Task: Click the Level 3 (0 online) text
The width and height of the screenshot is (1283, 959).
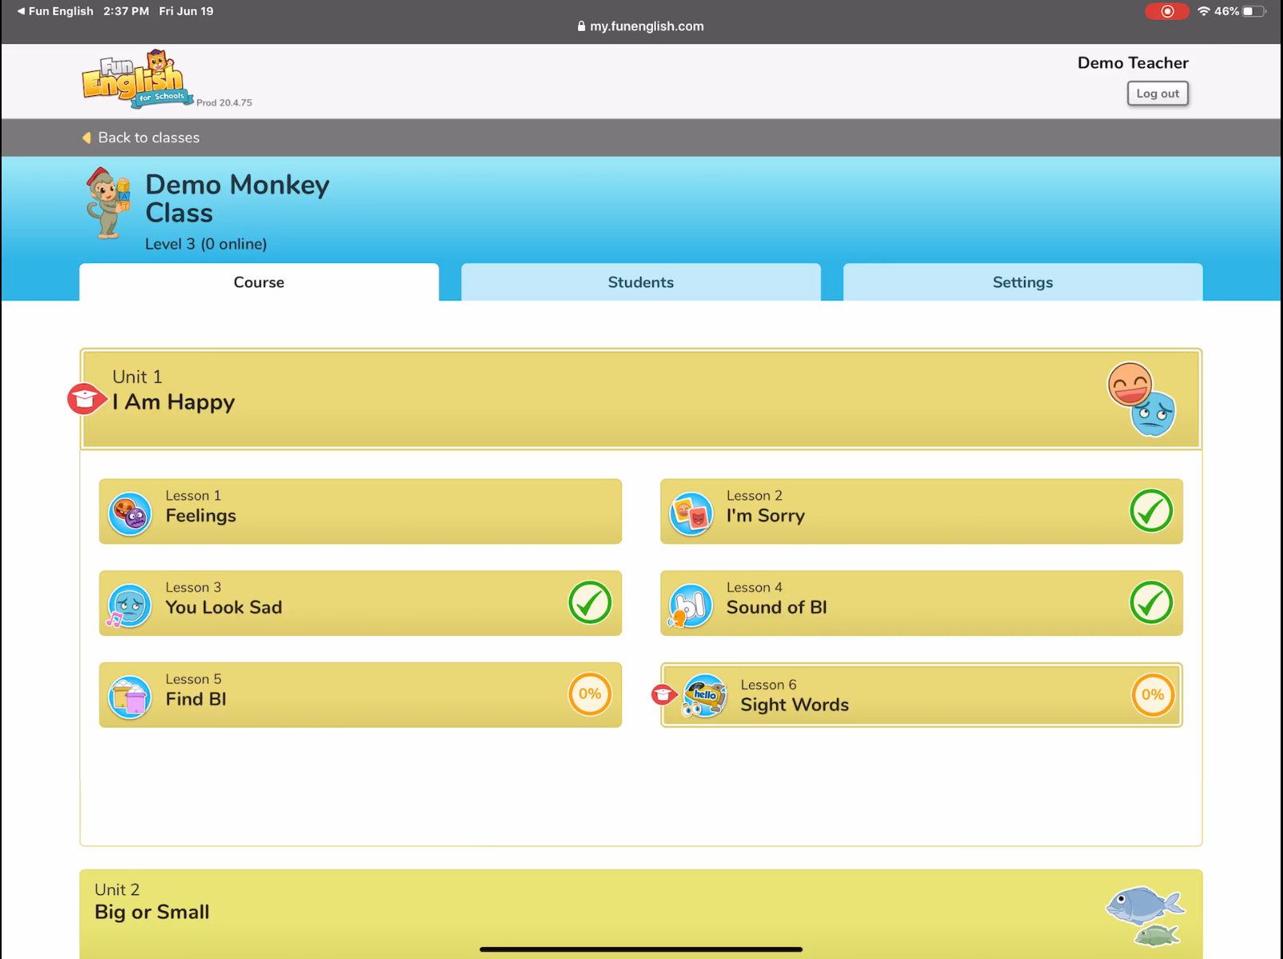Action: tap(206, 244)
